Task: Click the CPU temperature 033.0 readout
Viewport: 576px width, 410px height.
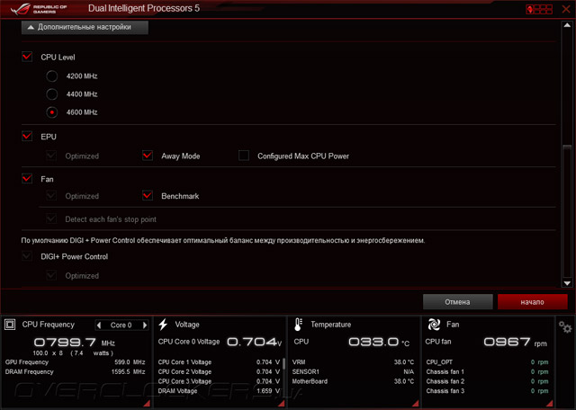Action: 379,342
